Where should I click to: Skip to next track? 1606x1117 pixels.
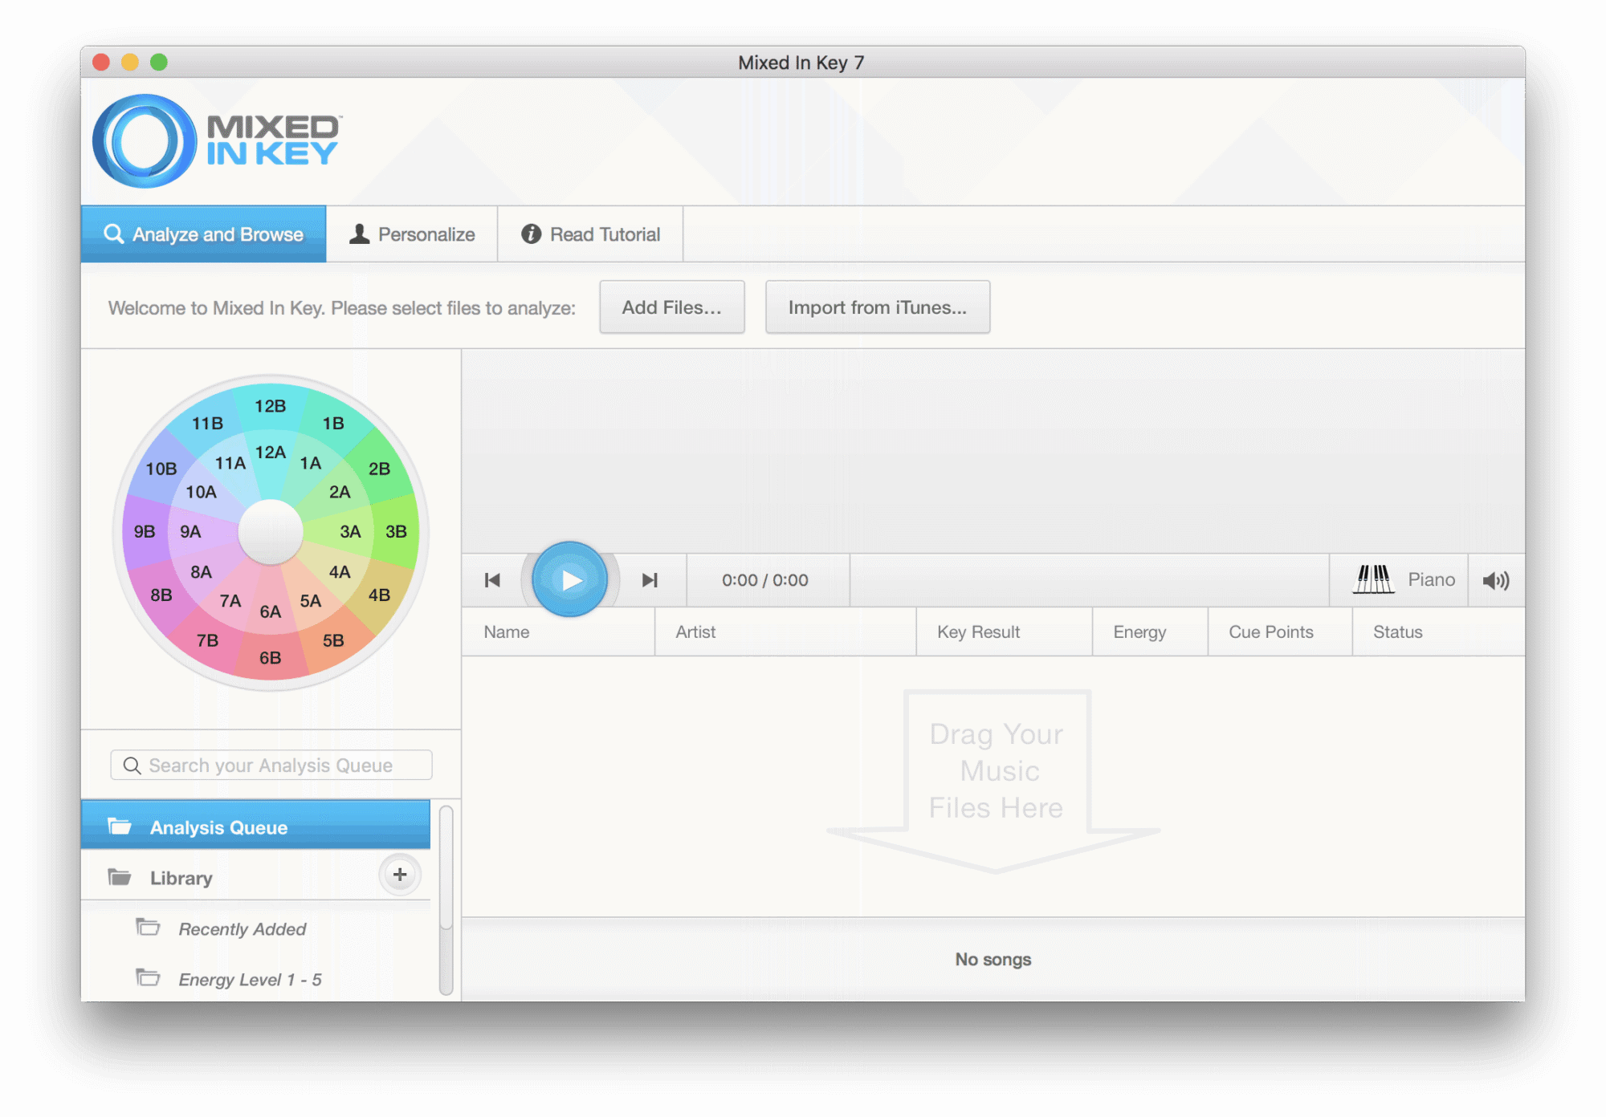coord(650,580)
